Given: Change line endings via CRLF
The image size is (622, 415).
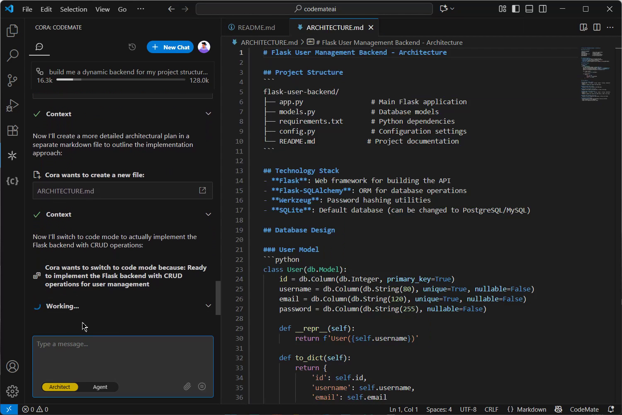Looking at the screenshot, I should coord(491,409).
